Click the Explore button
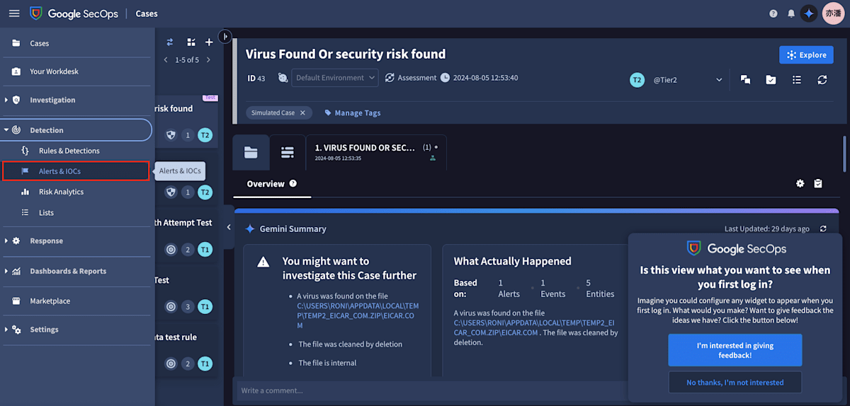 (806, 55)
